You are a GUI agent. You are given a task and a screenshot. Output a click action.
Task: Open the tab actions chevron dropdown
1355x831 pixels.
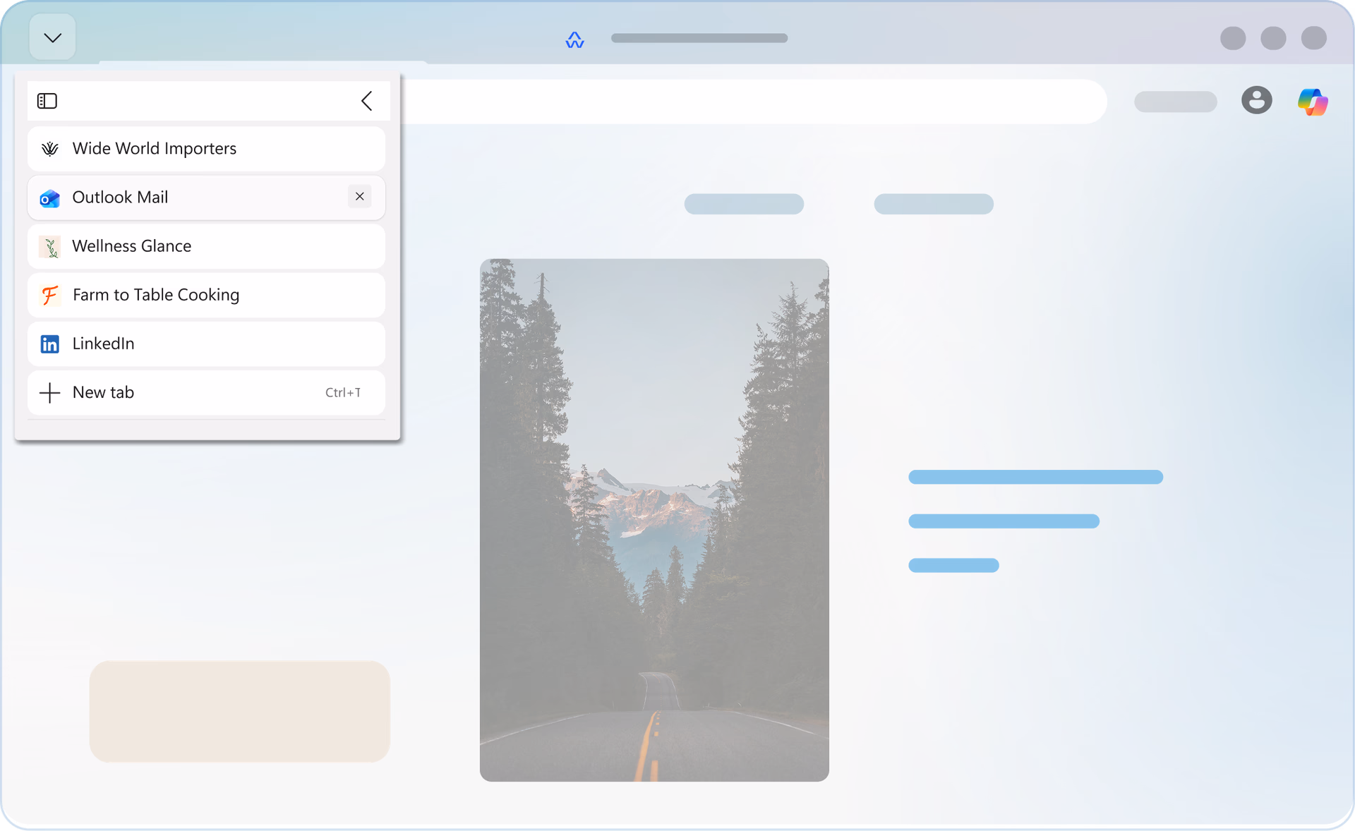point(52,37)
